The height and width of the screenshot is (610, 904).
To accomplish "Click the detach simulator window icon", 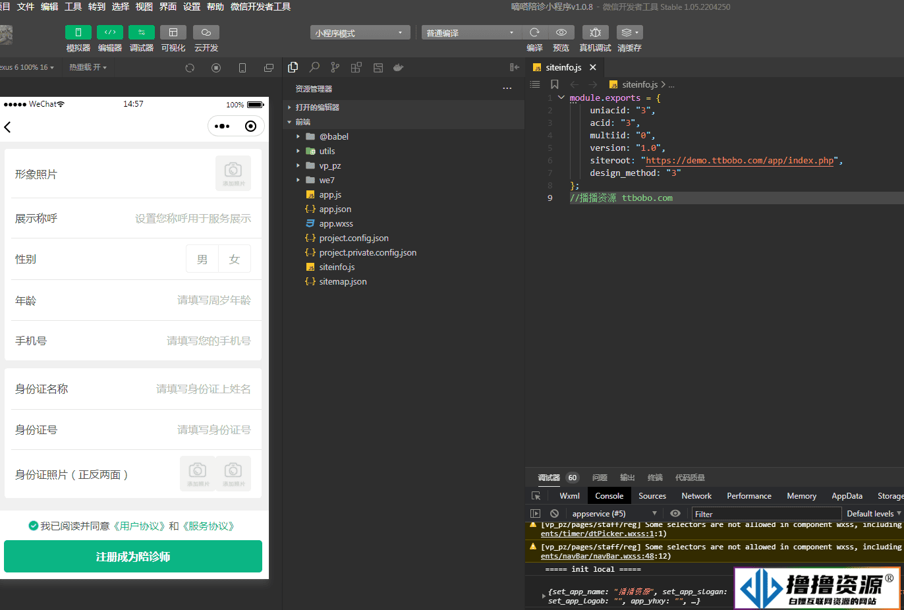I will coord(269,68).
